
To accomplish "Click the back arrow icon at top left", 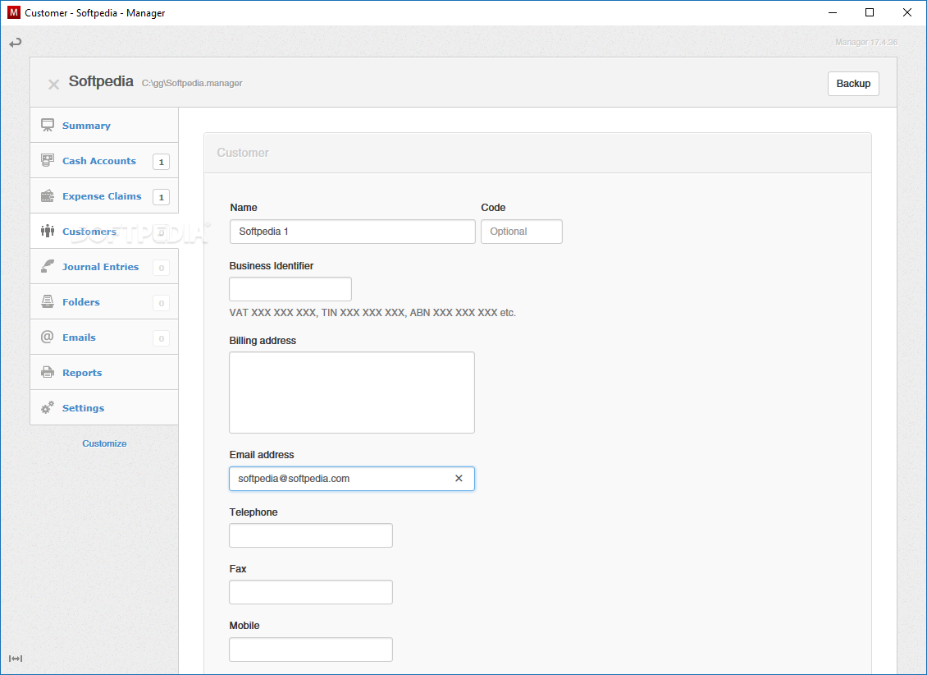I will [16, 43].
